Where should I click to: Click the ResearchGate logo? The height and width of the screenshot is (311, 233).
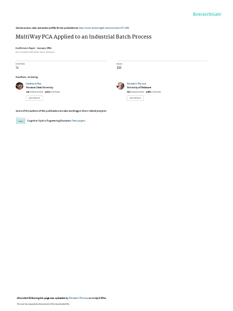click(207, 14)
